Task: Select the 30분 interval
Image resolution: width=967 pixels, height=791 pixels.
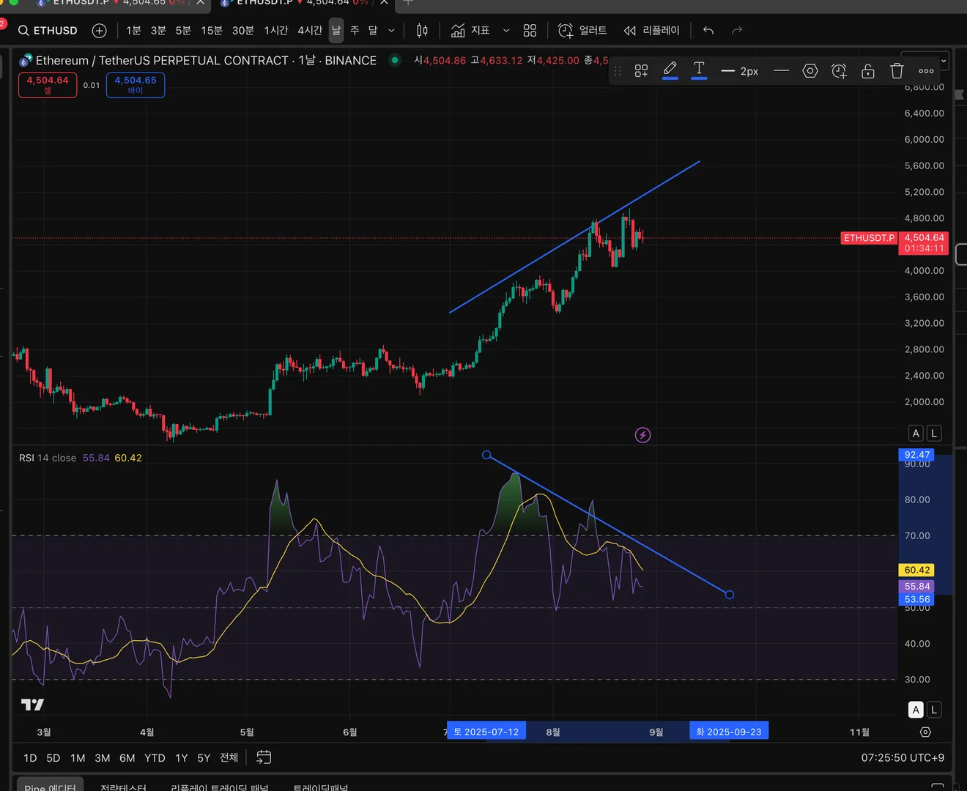Action: click(243, 31)
